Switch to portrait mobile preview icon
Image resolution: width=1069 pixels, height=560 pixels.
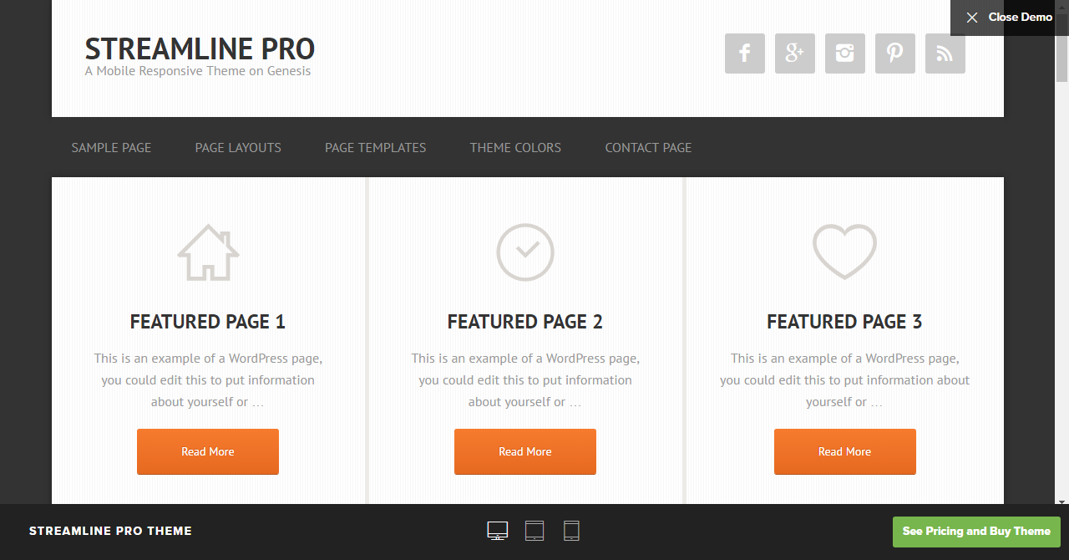click(571, 531)
